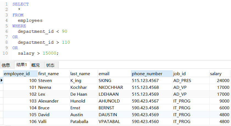
Task: Switch to the 信息 tab
Action: point(6,65)
